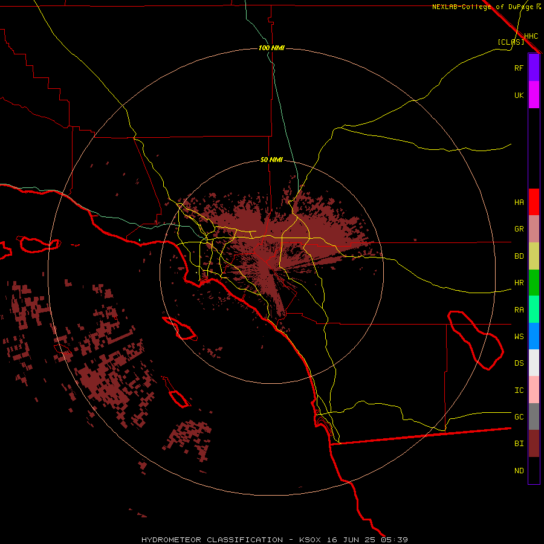
Task: Click the HA legend label
Action: pyautogui.click(x=519, y=202)
